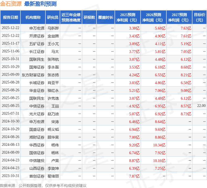Click the 2025-07-31 date cell

[x=10, y=113]
